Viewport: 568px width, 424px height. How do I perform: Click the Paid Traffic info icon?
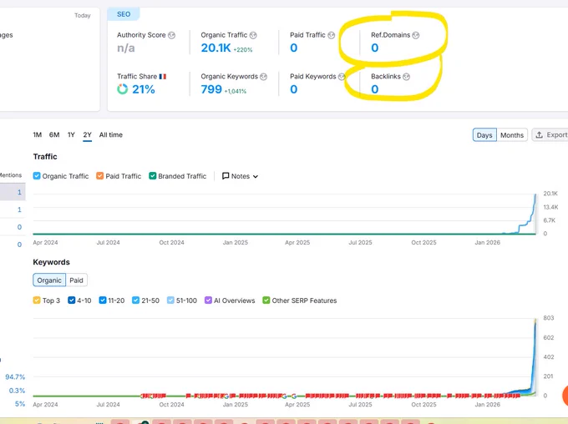pos(331,35)
